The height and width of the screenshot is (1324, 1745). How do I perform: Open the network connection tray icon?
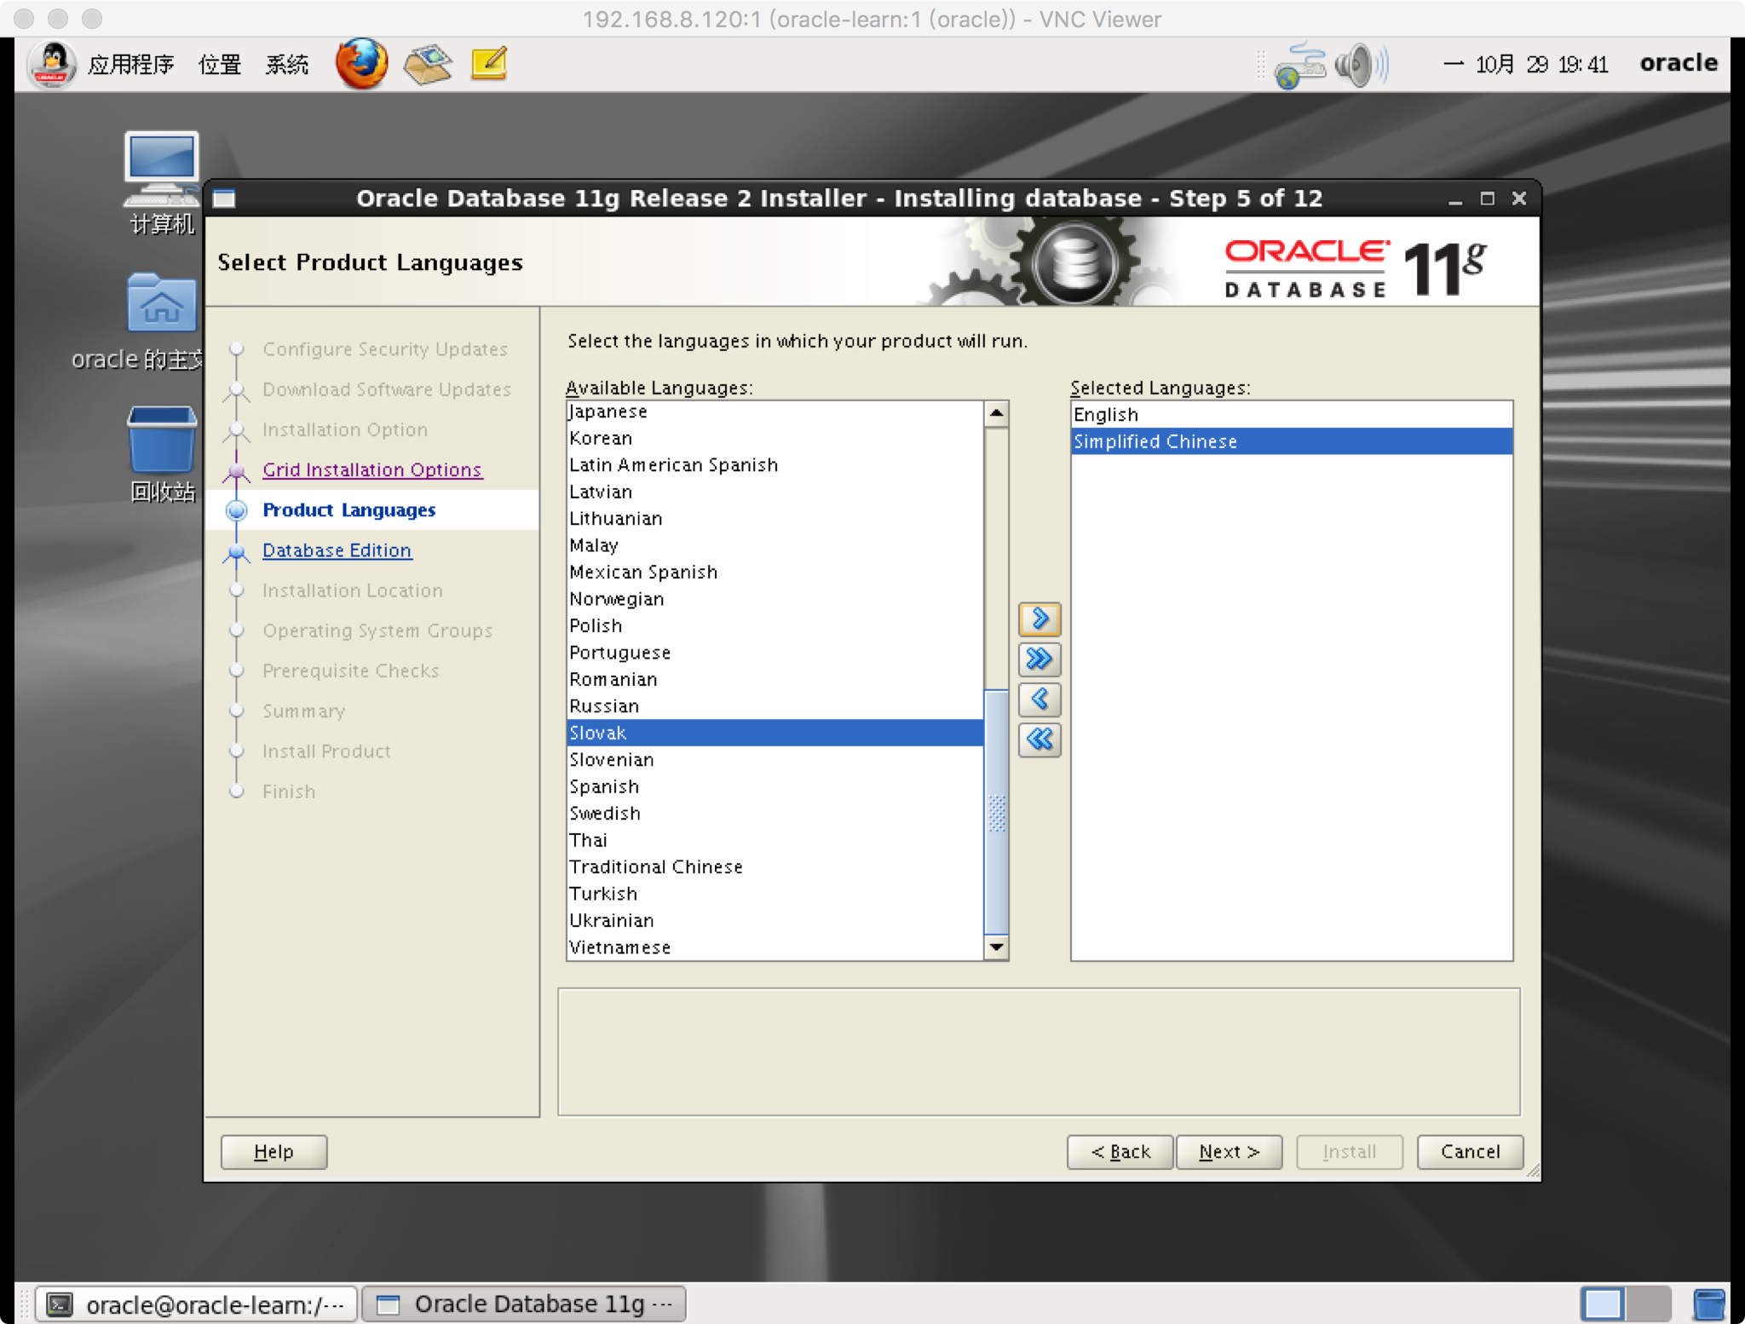(1299, 65)
